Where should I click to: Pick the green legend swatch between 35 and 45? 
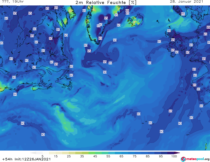(92, 153)
